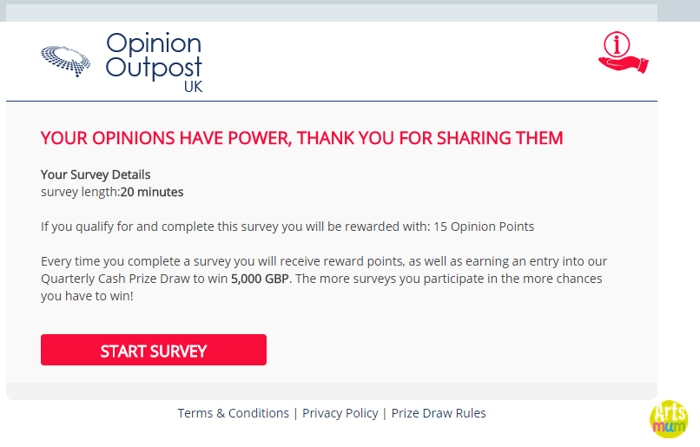The width and height of the screenshot is (700, 447).
Task: Start the survey with the red button
Action: click(154, 350)
